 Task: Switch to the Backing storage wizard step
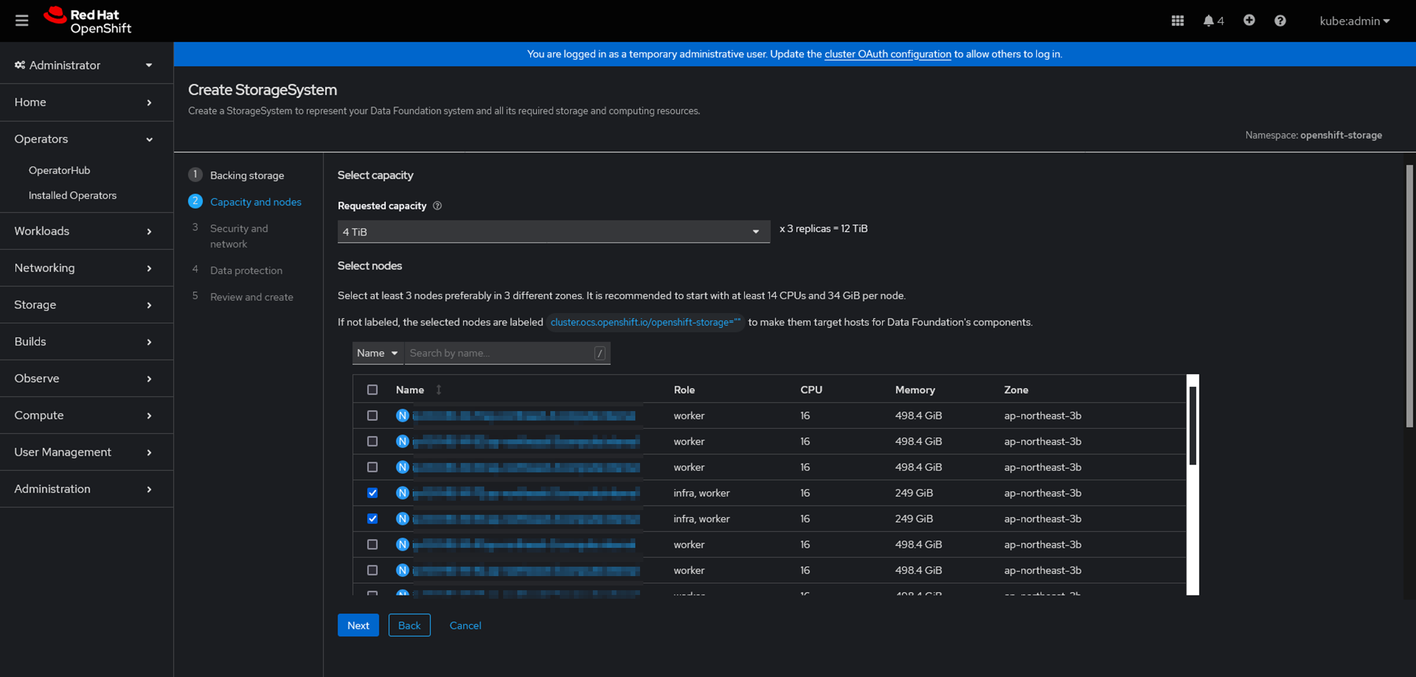click(x=247, y=174)
